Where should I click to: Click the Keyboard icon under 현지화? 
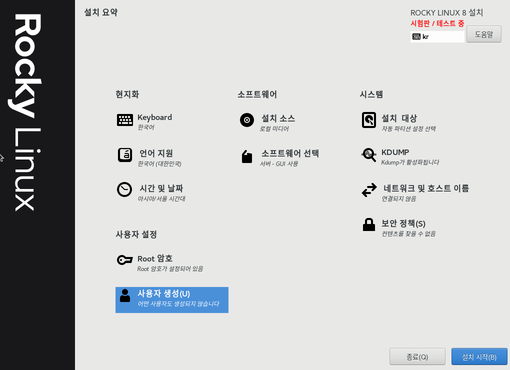(x=125, y=120)
